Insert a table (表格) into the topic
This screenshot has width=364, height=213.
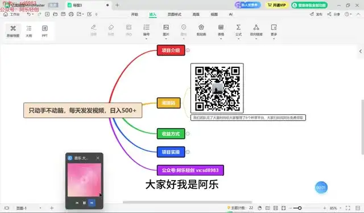(x=221, y=30)
